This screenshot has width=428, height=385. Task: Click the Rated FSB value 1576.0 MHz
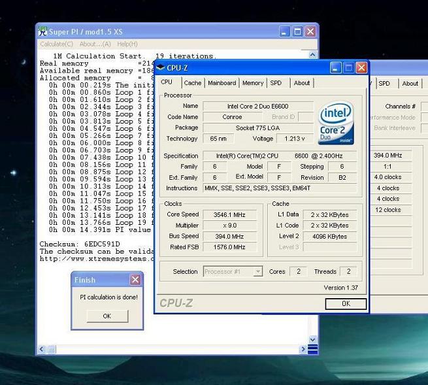229,247
